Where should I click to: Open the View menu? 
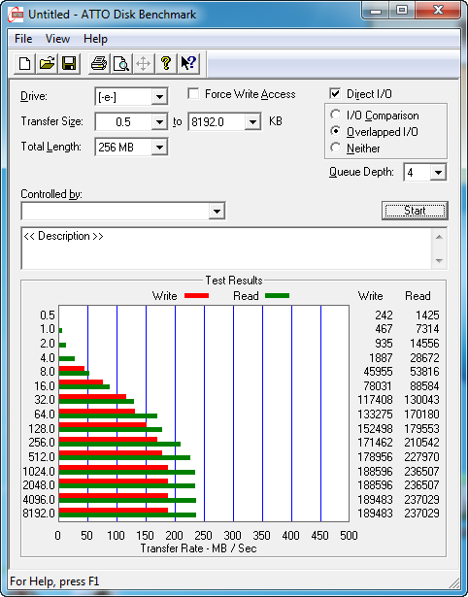click(57, 39)
